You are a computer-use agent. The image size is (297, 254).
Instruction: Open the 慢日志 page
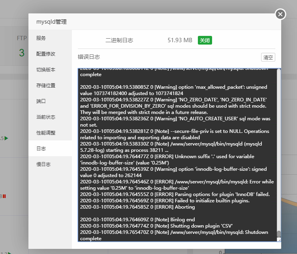click(43, 164)
